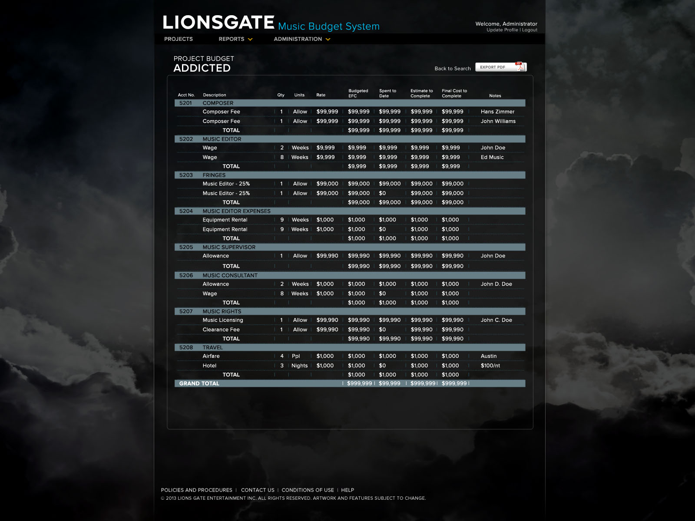The width and height of the screenshot is (695, 521).
Task: Open the Help footer link
Action: point(347,490)
